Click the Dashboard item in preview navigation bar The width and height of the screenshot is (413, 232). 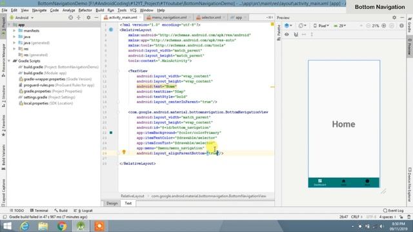[x=320, y=182]
